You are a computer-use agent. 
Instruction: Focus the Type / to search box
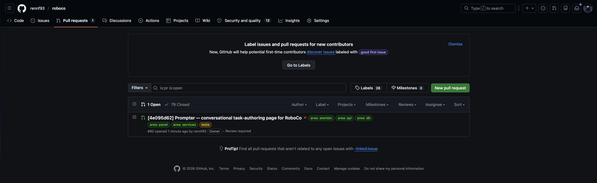pyautogui.click(x=488, y=8)
